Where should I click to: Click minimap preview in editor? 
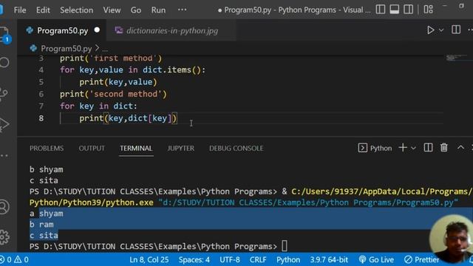457,58
